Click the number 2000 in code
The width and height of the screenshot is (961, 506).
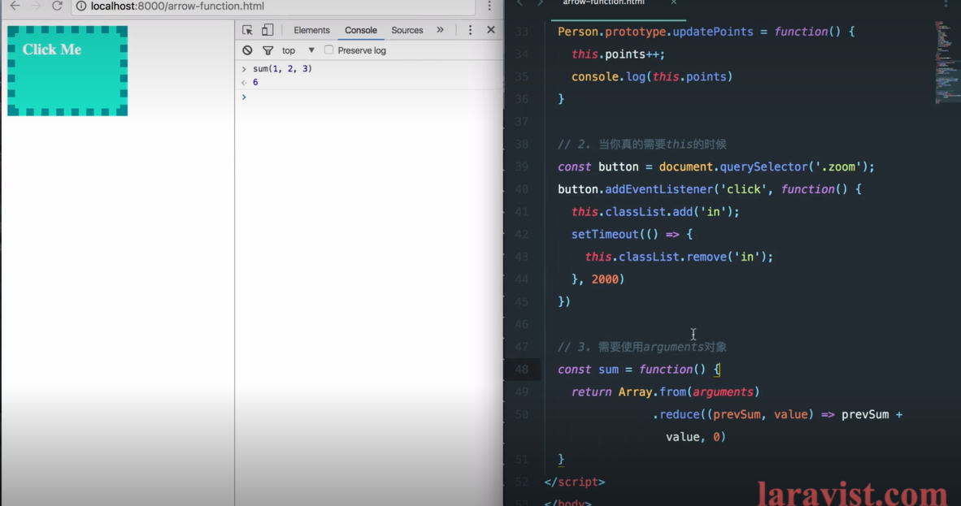605,279
